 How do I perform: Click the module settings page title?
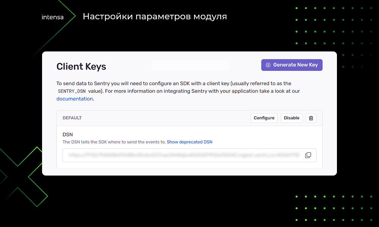(x=155, y=16)
